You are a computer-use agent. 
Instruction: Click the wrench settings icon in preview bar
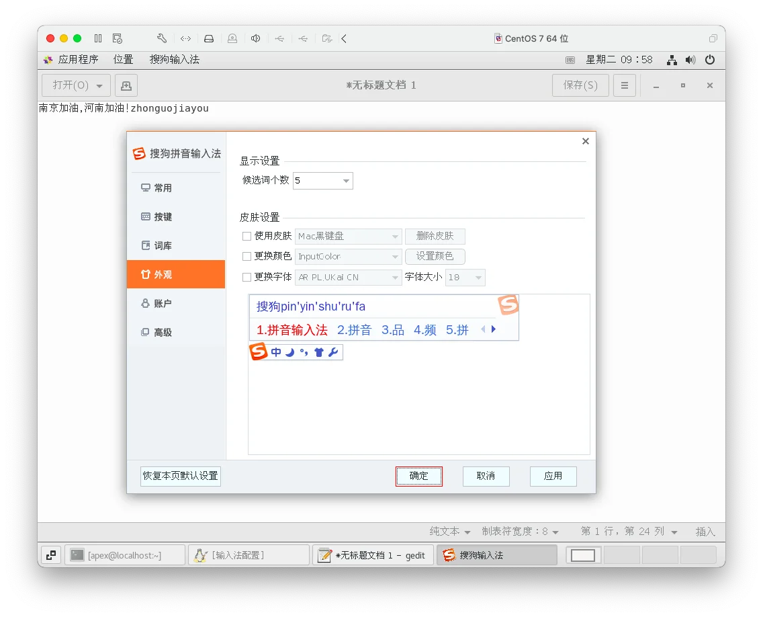pyautogui.click(x=333, y=352)
